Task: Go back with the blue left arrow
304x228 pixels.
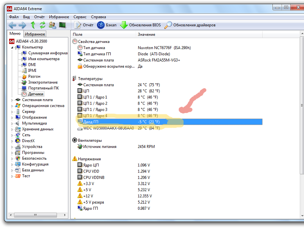Action: (x=13, y=25)
